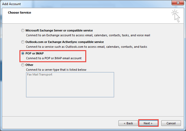Viewport: 186px width, 131px height.
Task: Select the POP or IMAP radio button
Action: (23, 53)
